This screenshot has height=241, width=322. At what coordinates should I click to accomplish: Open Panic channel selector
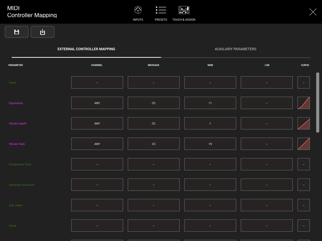(x=97, y=82)
